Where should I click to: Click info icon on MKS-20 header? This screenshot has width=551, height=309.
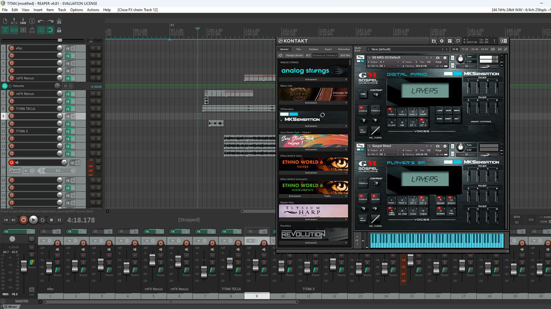pos(445,58)
